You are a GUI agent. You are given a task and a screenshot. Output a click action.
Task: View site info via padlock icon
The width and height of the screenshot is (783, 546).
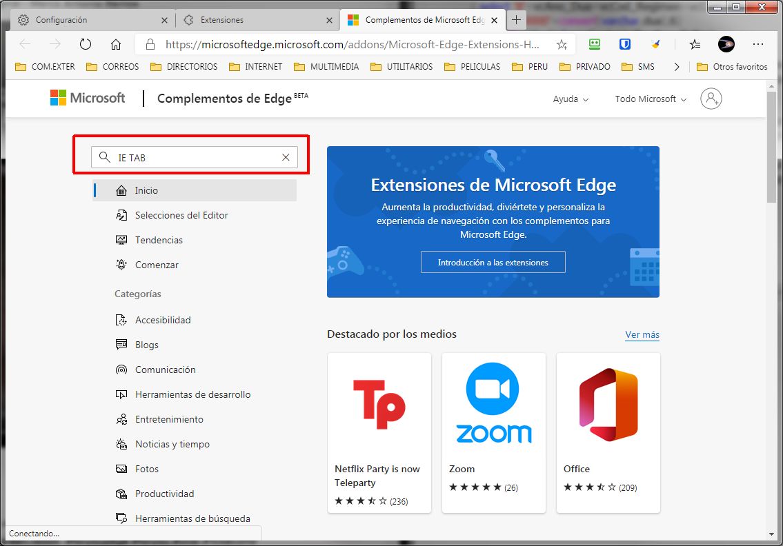coord(150,44)
